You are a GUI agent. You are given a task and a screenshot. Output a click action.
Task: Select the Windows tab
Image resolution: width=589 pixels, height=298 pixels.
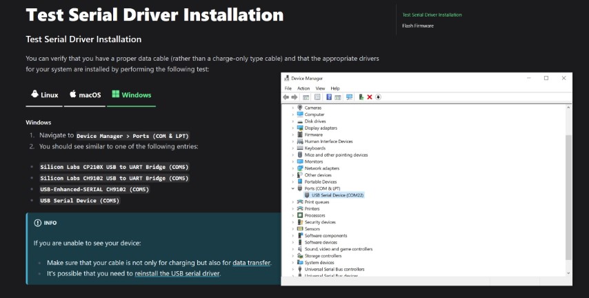point(132,95)
